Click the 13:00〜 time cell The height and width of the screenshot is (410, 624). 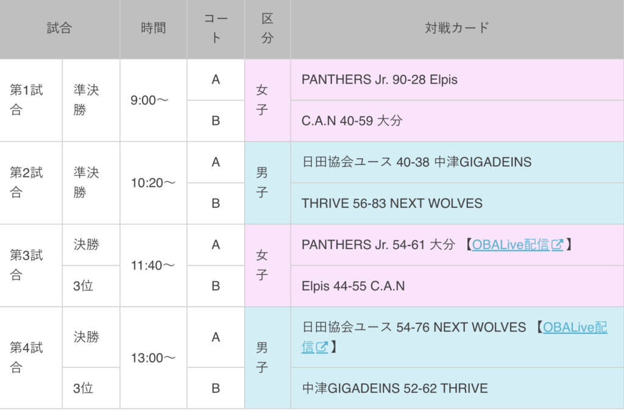[153, 358]
